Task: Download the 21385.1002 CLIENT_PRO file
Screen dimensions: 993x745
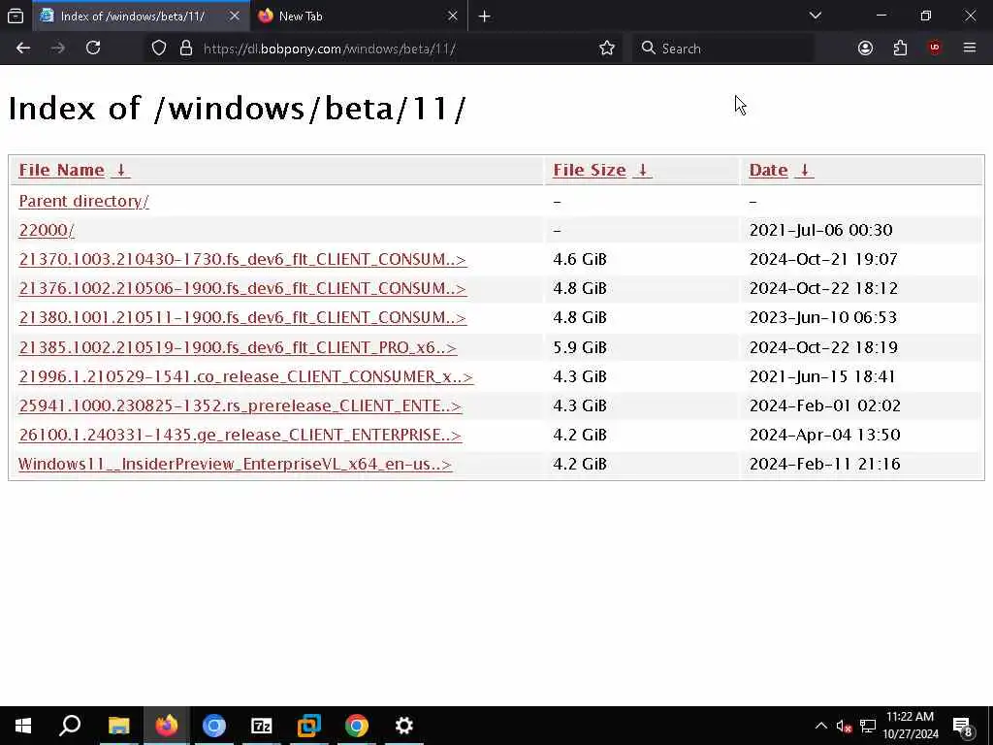Action: (x=238, y=347)
